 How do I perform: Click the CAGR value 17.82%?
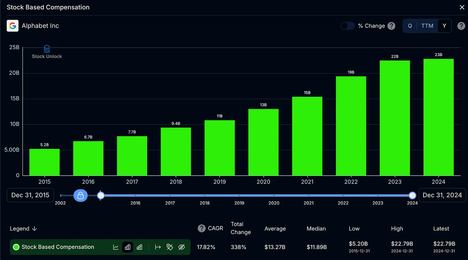[206, 247]
